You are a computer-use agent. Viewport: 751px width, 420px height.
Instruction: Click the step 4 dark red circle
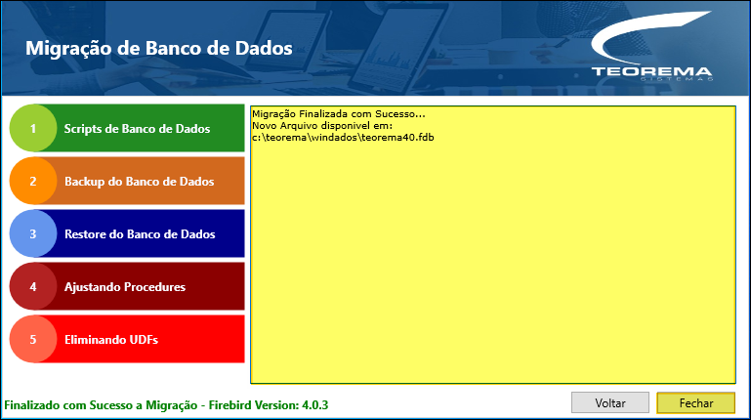(33, 286)
